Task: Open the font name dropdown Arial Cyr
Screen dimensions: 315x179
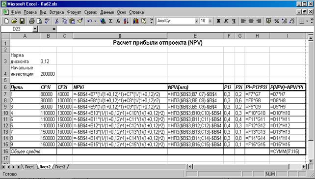Action: pos(196,21)
